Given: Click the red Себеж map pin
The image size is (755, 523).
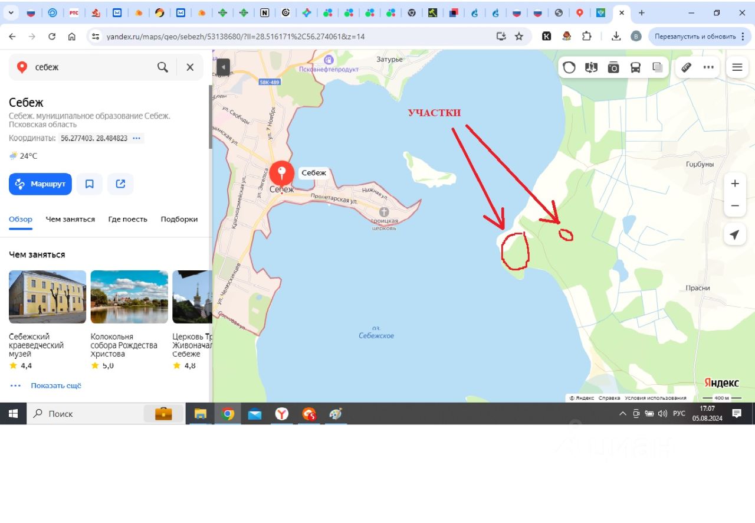Looking at the screenshot, I should tap(282, 174).
